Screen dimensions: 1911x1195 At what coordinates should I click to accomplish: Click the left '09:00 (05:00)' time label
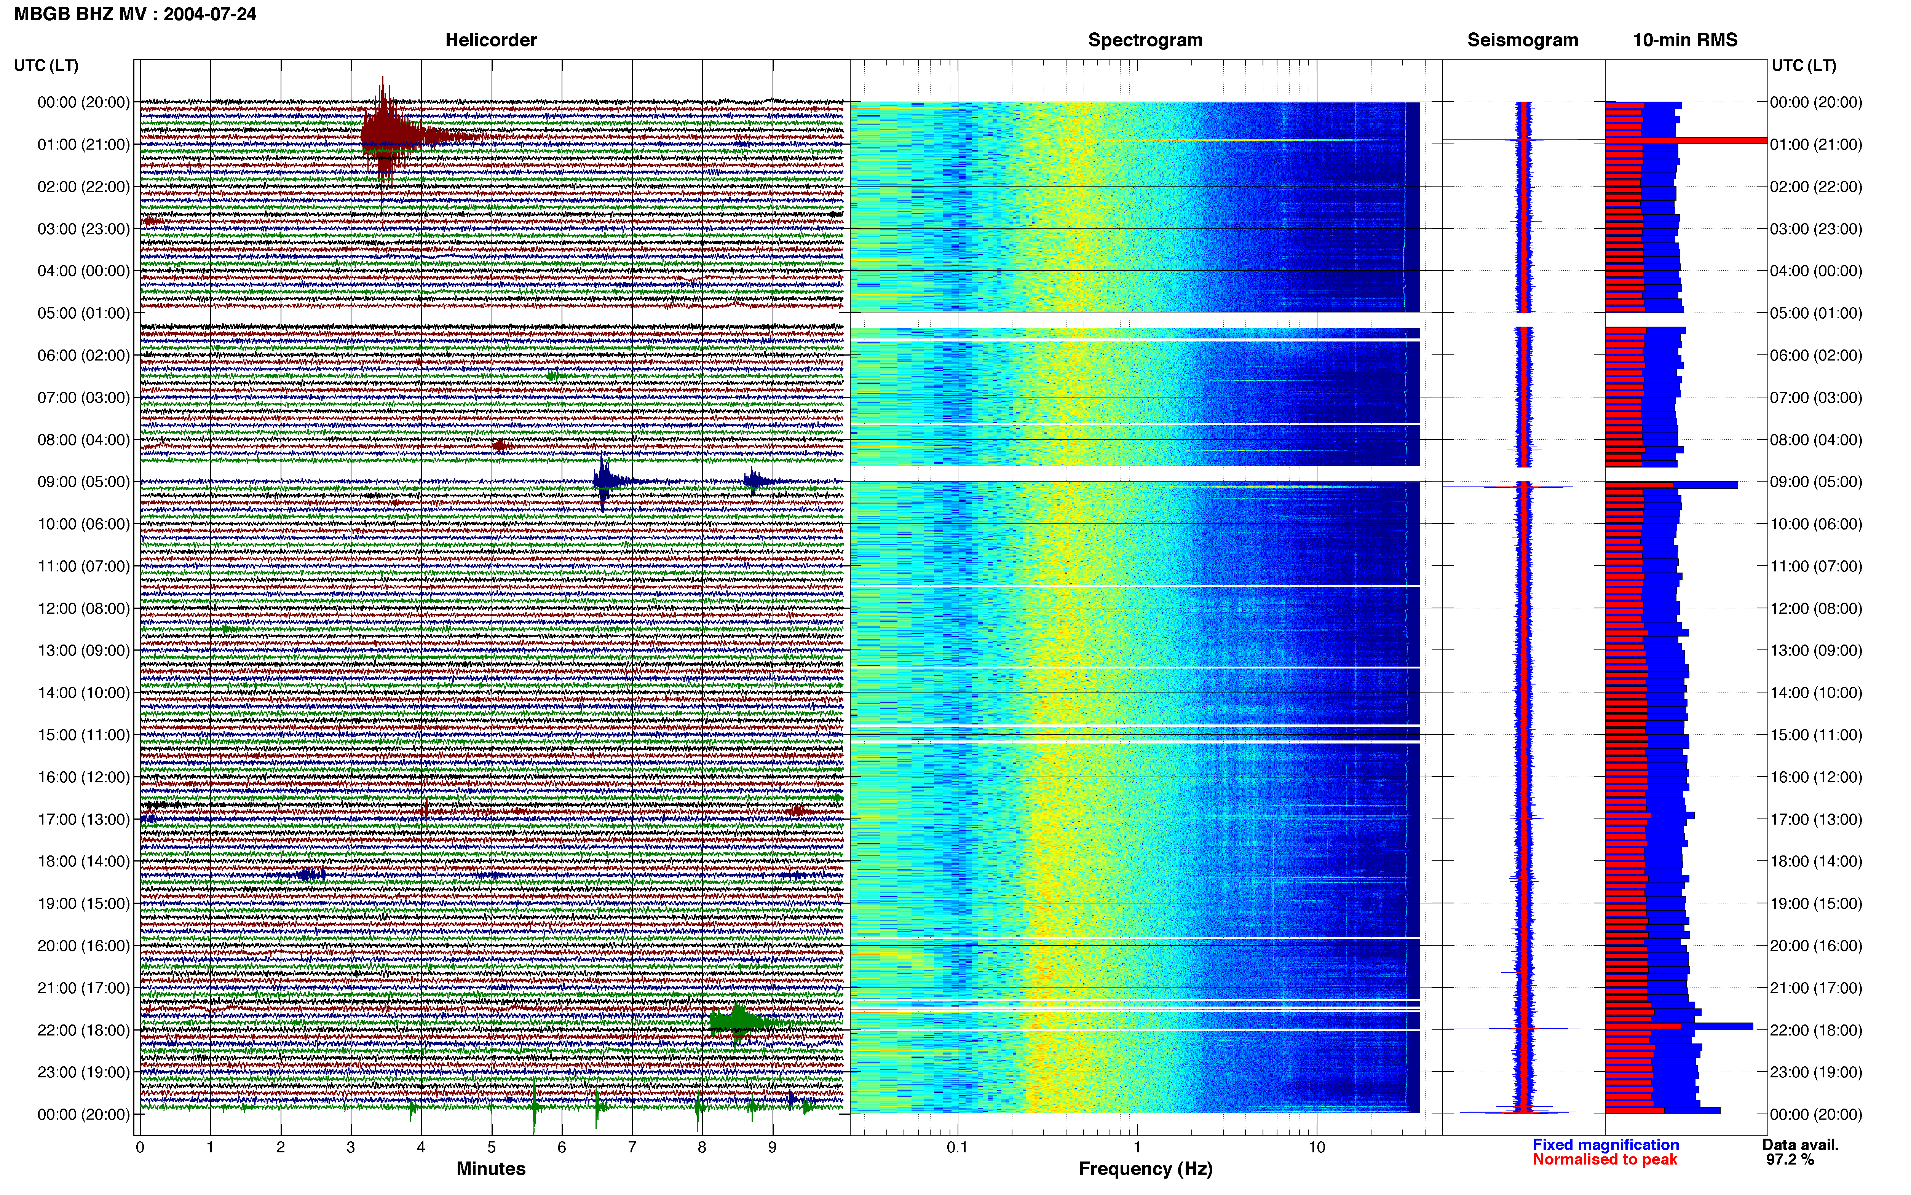click(83, 481)
